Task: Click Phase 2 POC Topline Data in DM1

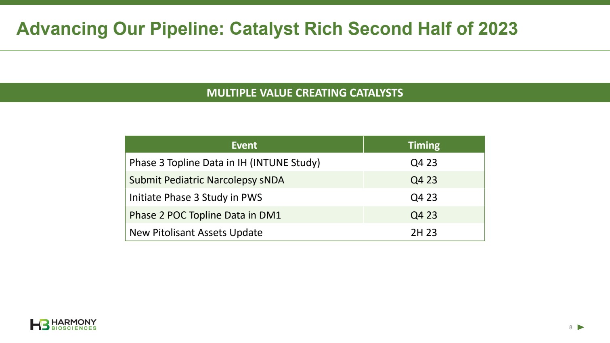Action: [205, 215]
